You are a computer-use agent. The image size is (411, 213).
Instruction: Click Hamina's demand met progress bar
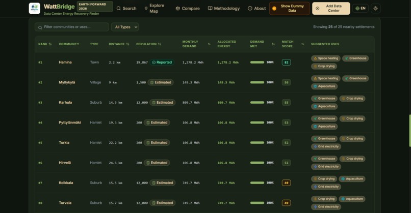[257, 62]
